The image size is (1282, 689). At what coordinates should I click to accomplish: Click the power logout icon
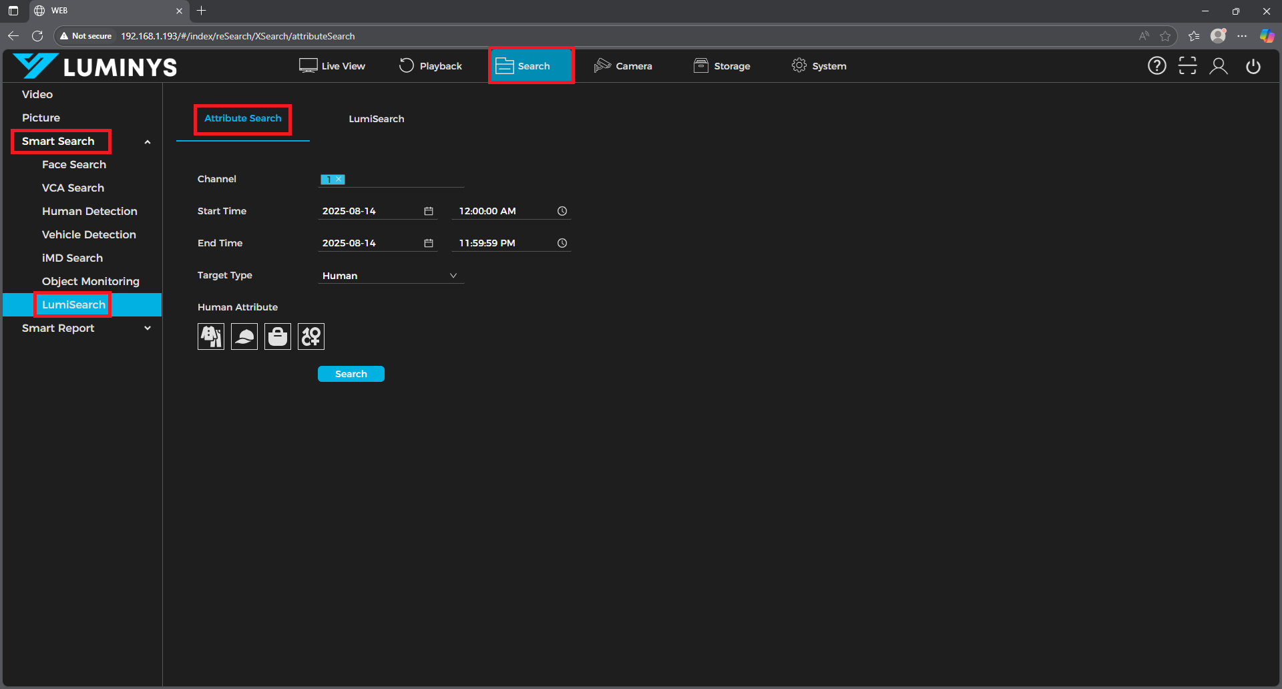[x=1253, y=66]
